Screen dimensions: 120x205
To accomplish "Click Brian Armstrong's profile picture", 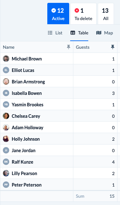I will coord(6,81).
